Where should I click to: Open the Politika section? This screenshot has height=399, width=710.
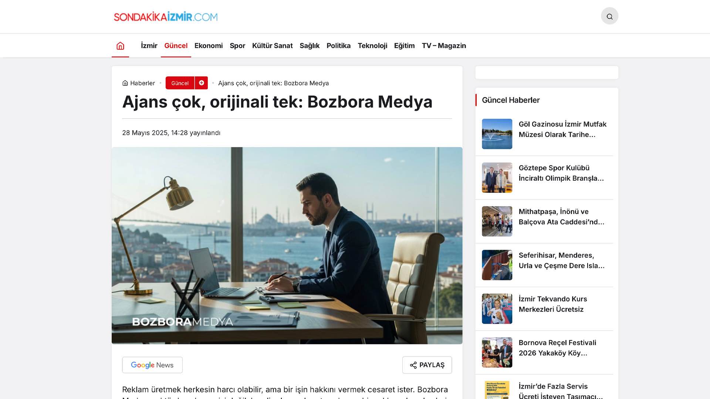click(338, 46)
